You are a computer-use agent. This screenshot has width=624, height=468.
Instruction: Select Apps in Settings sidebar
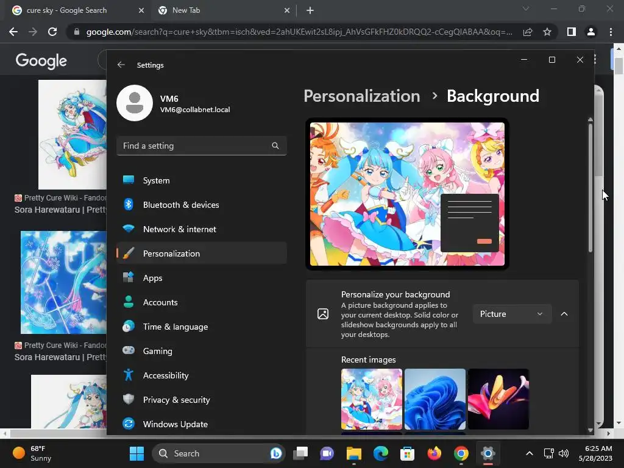pyautogui.click(x=201, y=278)
